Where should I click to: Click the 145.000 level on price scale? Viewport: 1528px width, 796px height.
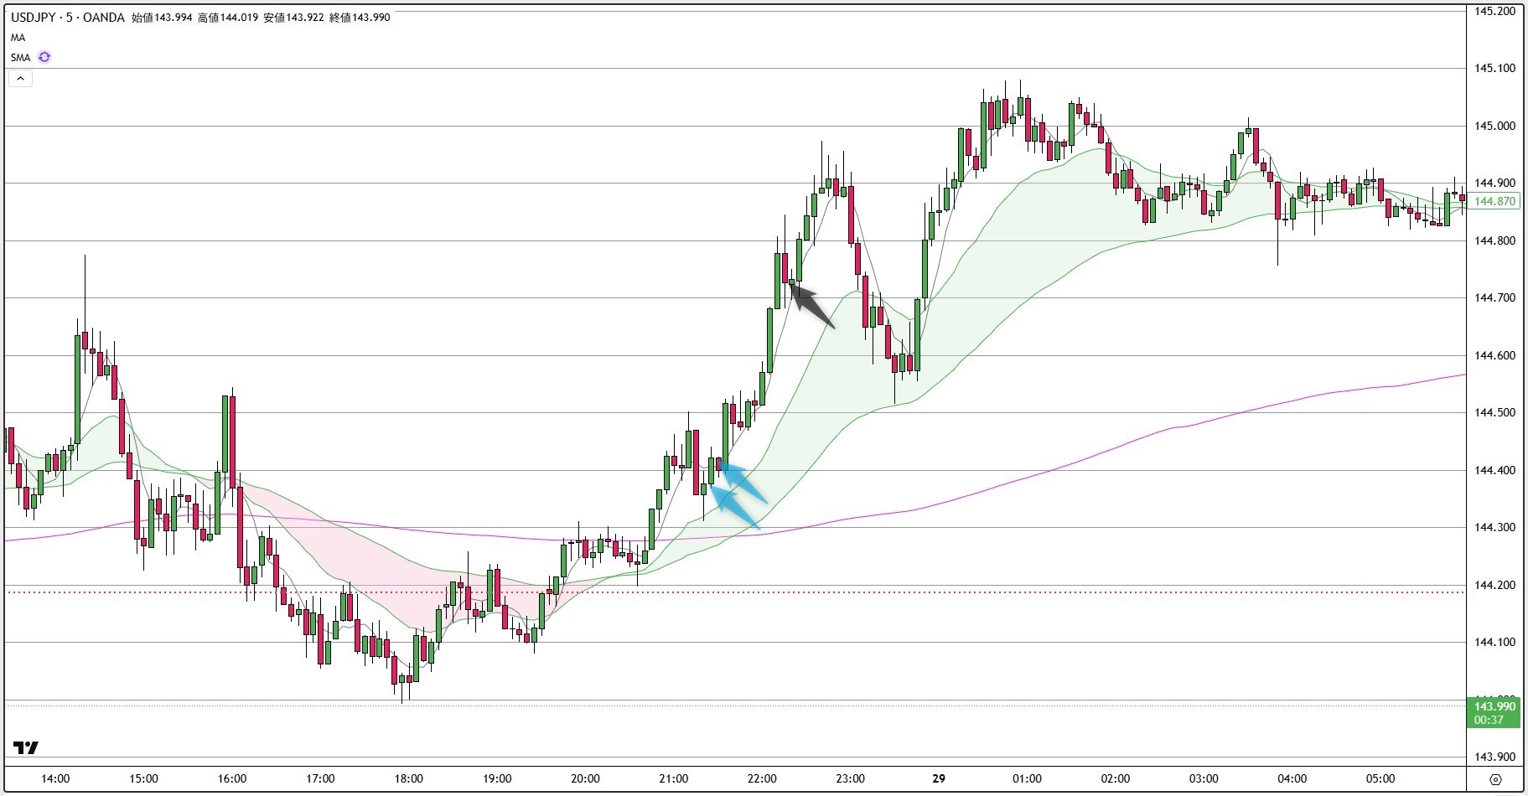[x=1494, y=126]
